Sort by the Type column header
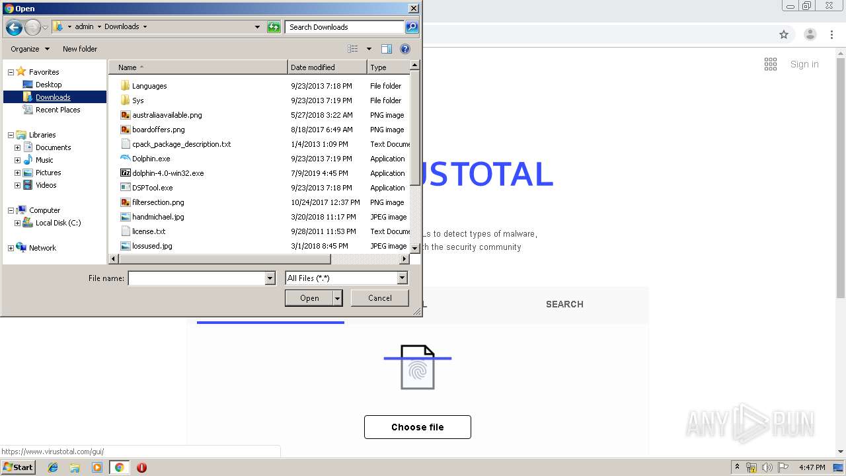Screen dimensions: 846x476 (x=389, y=67)
